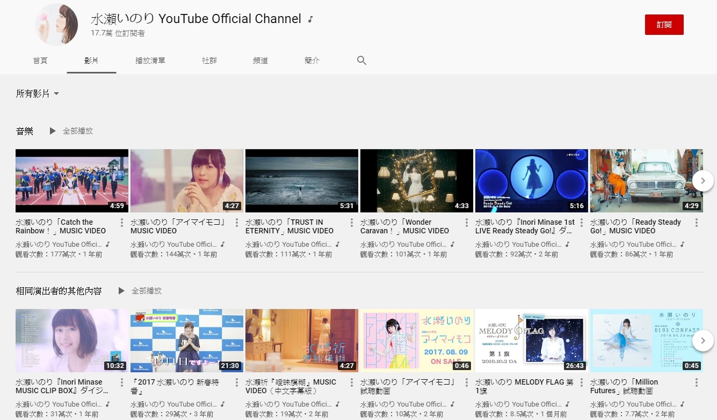
Task: Open options menu for アイマイモコ 試聴動画
Action: pyautogui.click(x=467, y=382)
